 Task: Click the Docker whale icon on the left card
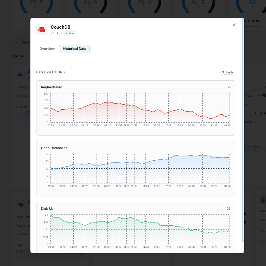click(20, 74)
